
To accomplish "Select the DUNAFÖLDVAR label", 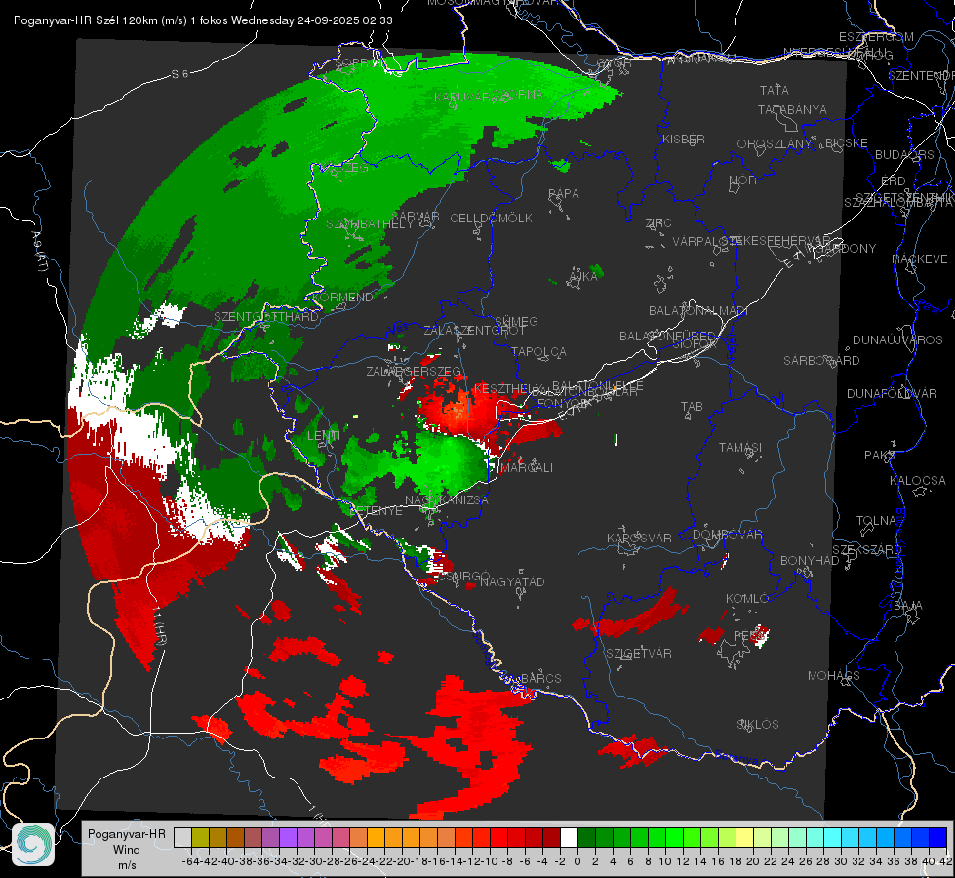I will click(892, 393).
